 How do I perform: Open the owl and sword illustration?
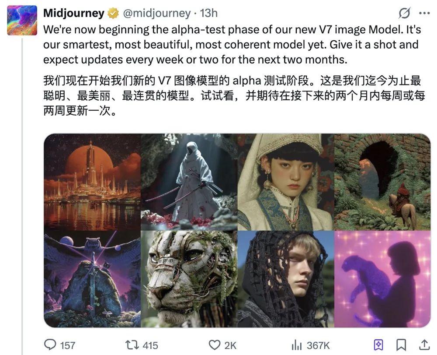click(x=92, y=279)
